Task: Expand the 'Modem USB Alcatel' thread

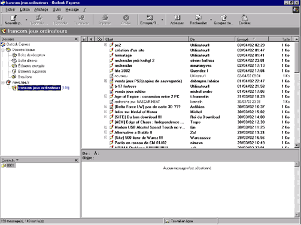Action: (105, 127)
